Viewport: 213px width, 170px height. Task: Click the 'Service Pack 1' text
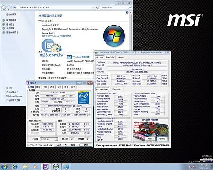[x=48, y=33]
